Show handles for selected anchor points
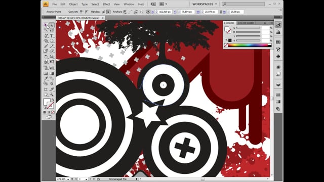The width and height of the screenshot is (324, 182). pos(103,12)
